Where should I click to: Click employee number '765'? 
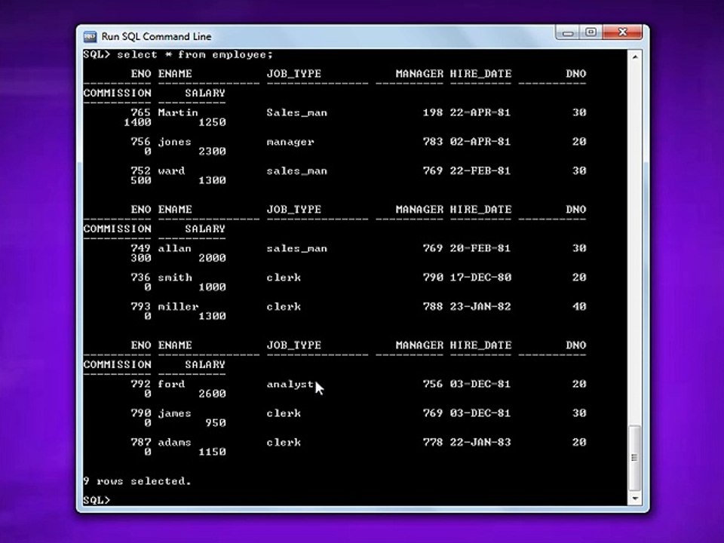(141, 112)
